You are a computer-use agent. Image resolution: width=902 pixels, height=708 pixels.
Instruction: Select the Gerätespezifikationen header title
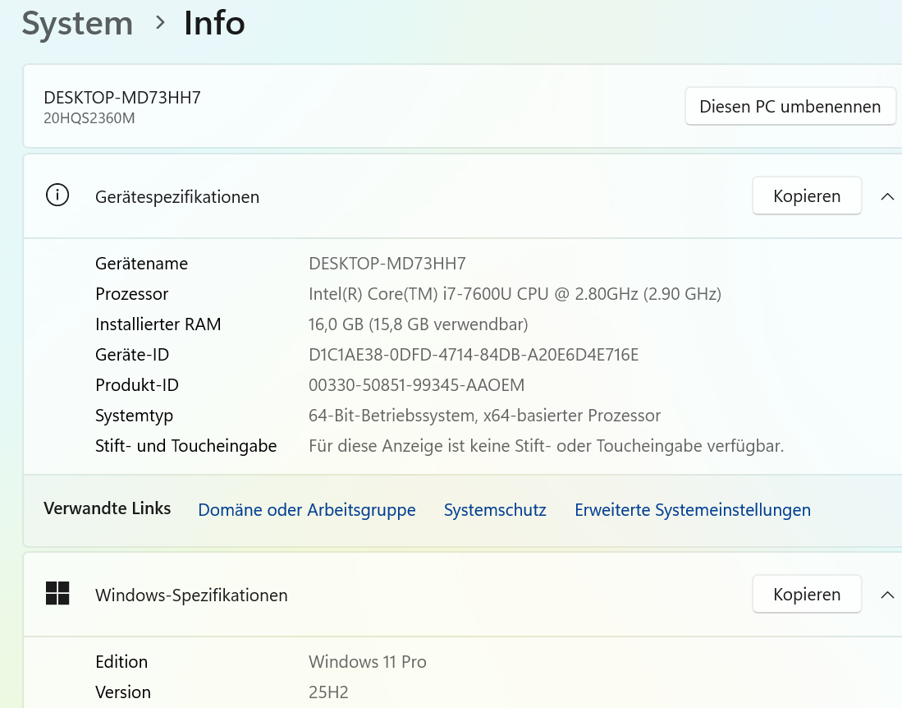click(177, 197)
